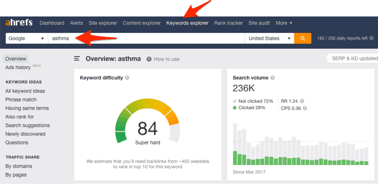Open Newly discovered keywords
The width and height of the screenshot is (378, 184).
click(x=25, y=134)
